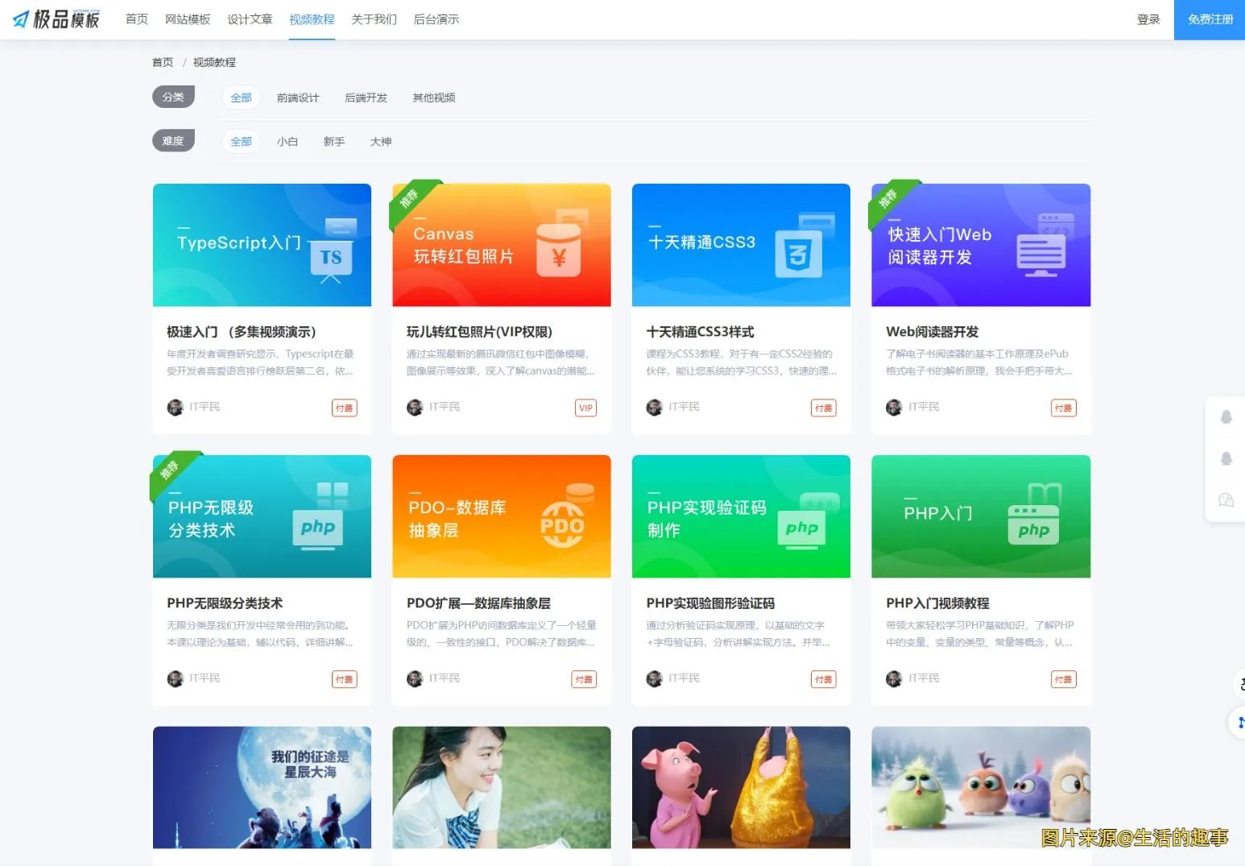
Task: Click 首页 in the breadcrumb trail
Action: tap(162, 61)
